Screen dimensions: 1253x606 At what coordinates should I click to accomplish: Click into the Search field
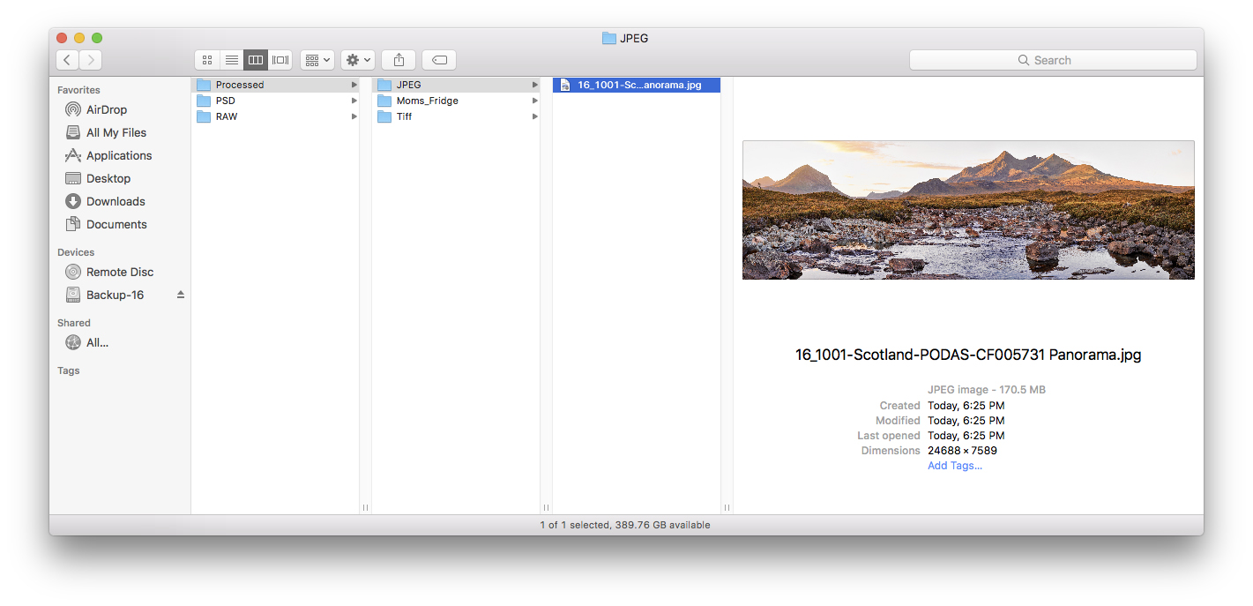[x=1053, y=60]
